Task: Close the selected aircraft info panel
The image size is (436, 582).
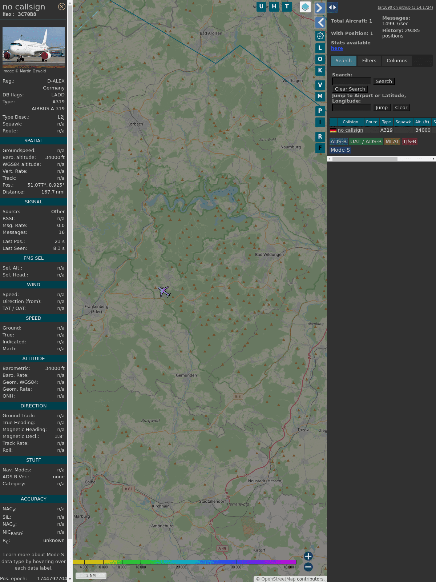Action: 62,7
